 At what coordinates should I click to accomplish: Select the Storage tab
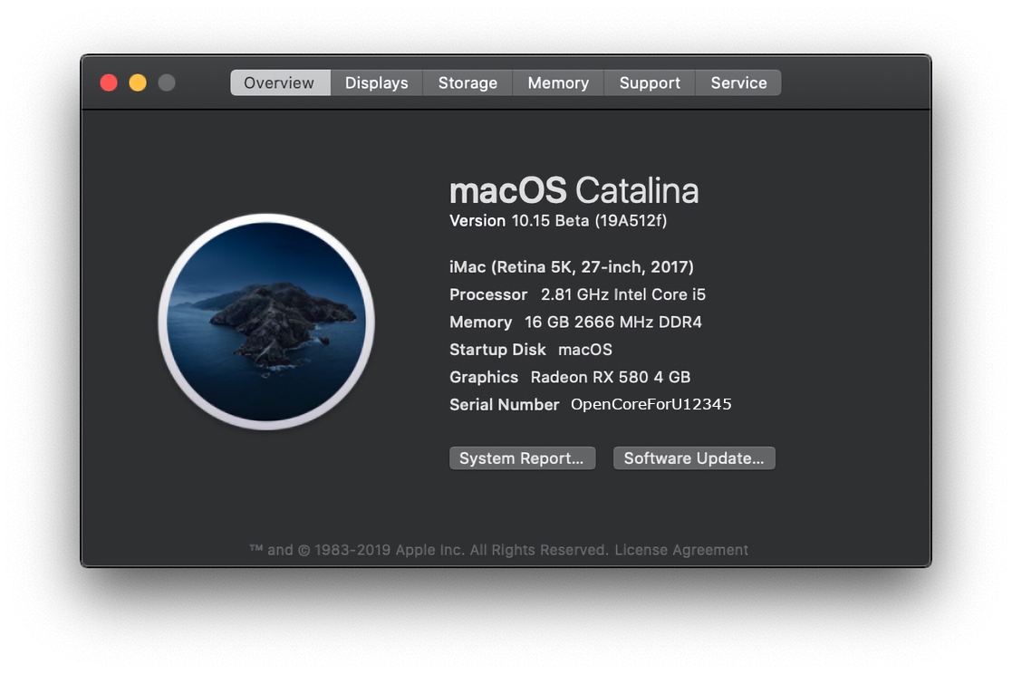467,83
